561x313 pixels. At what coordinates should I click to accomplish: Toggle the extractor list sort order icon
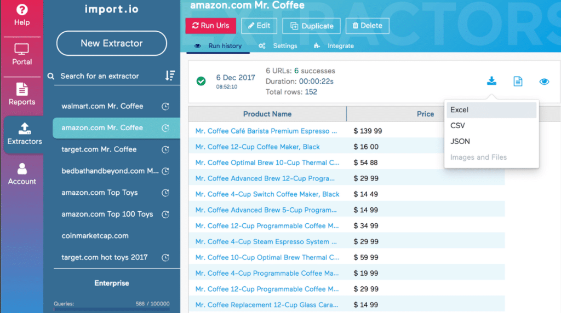(170, 76)
